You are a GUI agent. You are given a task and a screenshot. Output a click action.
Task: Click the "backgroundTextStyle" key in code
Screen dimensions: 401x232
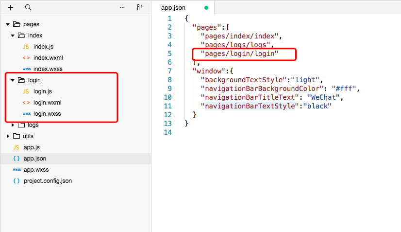click(244, 80)
